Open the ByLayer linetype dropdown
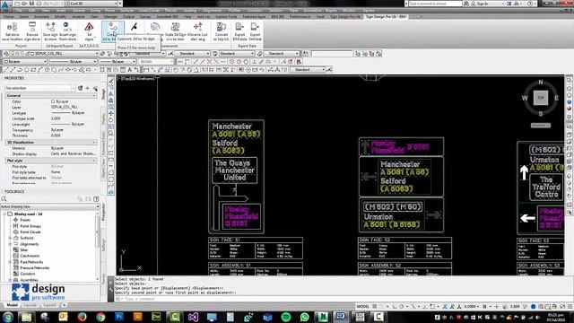Screen dimensions: 574x323 point(74,62)
